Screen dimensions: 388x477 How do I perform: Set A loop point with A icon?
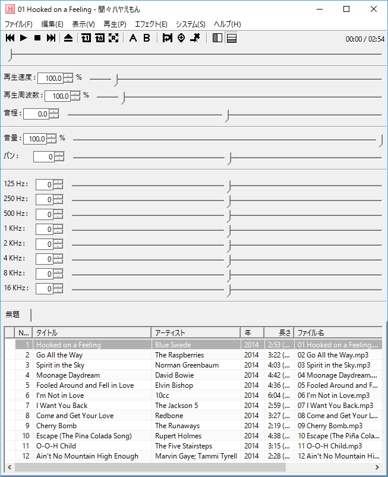click(x=133, y=37)
